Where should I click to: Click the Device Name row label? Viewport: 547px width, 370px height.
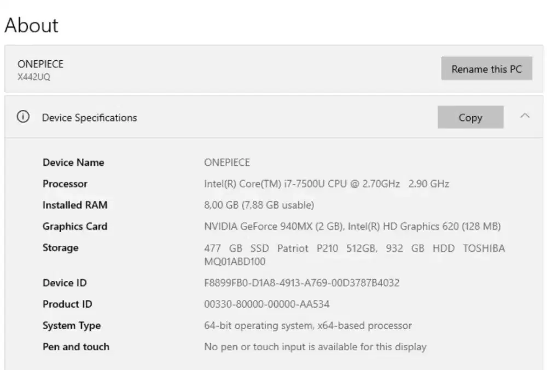pyautogui.click(x=73, y=162)
